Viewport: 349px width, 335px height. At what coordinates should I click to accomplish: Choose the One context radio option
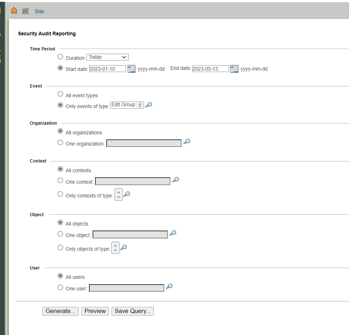tap(60, 180)
